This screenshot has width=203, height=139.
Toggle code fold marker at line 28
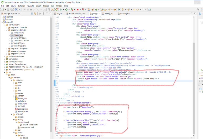point(58,44)
